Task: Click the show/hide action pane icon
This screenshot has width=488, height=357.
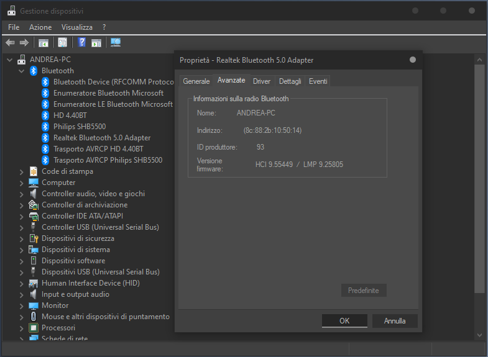Action: (96, 43)
